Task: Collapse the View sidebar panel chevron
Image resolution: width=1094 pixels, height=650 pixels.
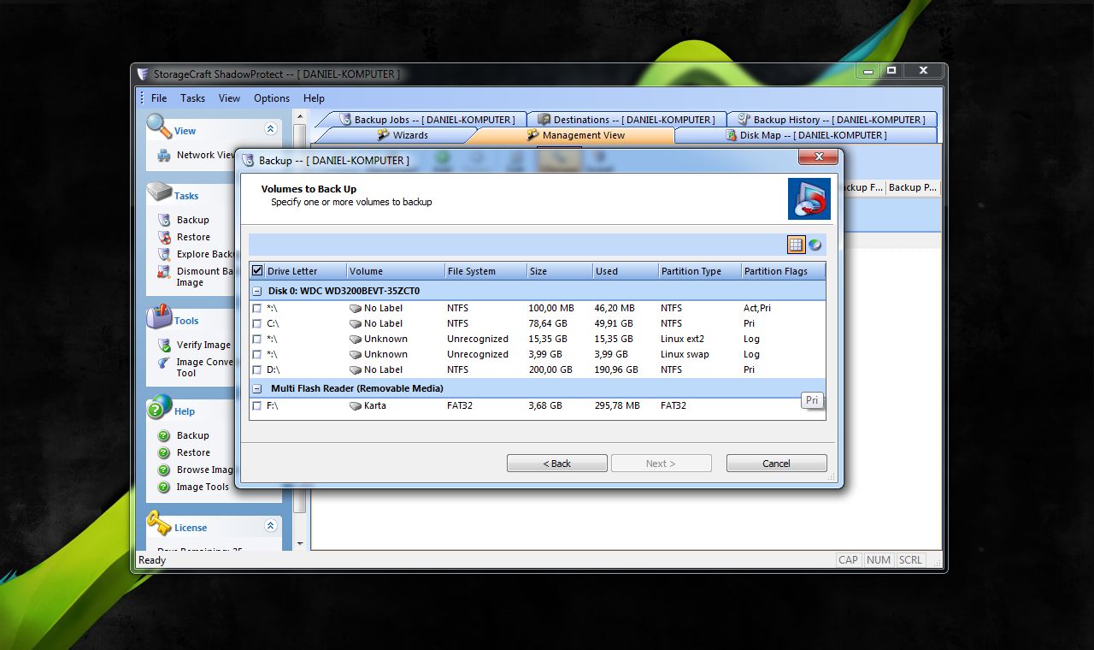Action: click(271, 129)
